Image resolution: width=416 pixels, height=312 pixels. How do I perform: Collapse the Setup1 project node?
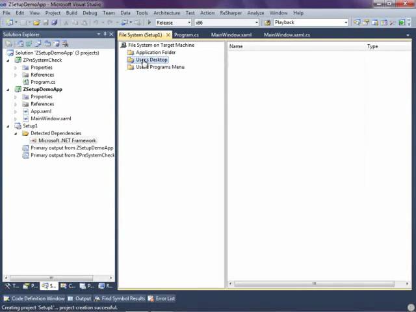click(8, 126)
